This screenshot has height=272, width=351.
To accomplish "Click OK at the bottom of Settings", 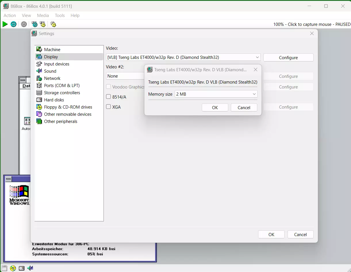I will [x=271, y=234].
